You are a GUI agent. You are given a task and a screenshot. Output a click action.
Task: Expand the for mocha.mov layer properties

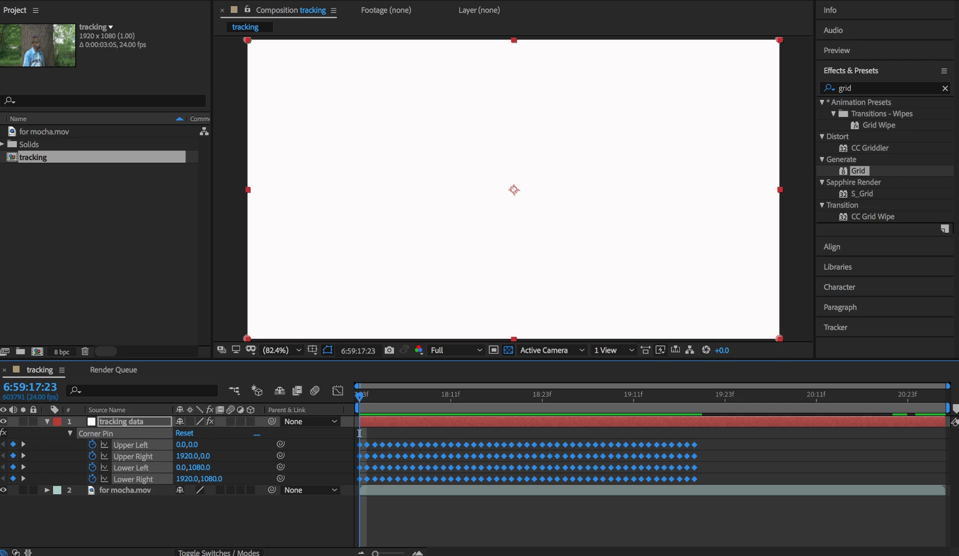pyautogui.click(x=47, y=490)
